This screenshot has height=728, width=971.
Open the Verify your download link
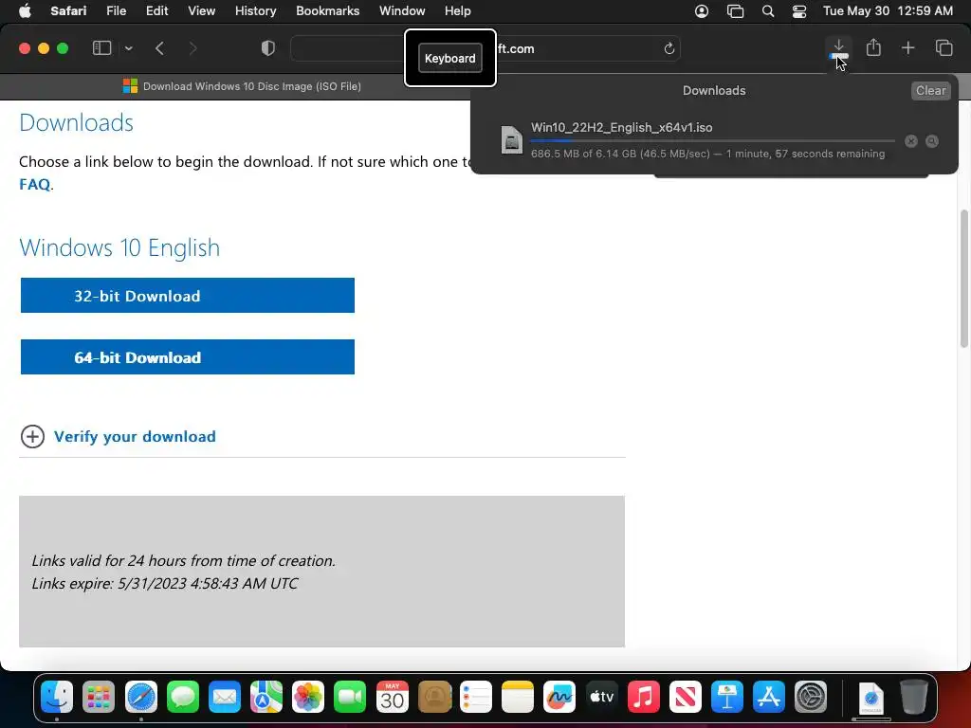point(135,436)
